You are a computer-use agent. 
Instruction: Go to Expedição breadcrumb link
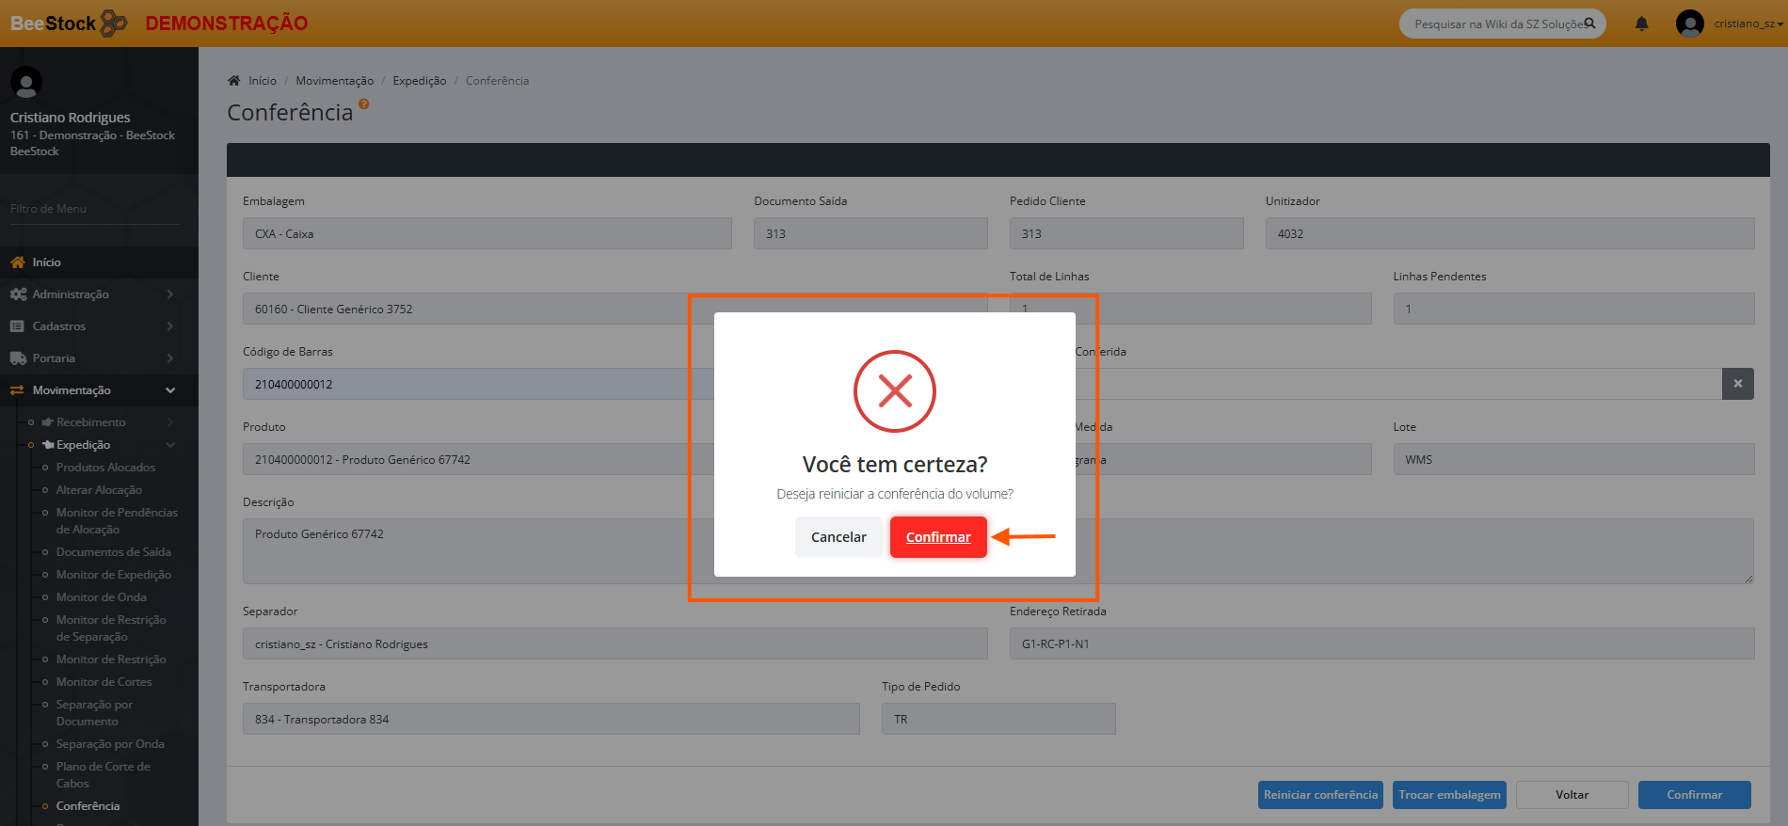click(419, 81)
